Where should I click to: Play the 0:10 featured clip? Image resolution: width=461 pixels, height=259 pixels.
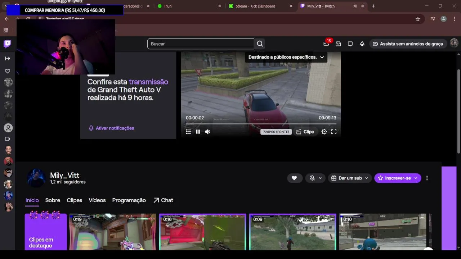click(383, 232)
